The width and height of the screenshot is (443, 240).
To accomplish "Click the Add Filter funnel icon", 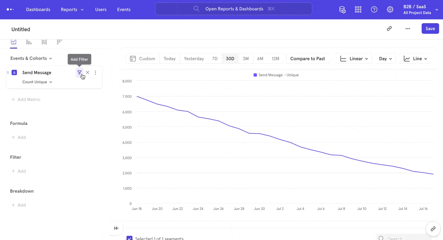I will click(79, 73).
